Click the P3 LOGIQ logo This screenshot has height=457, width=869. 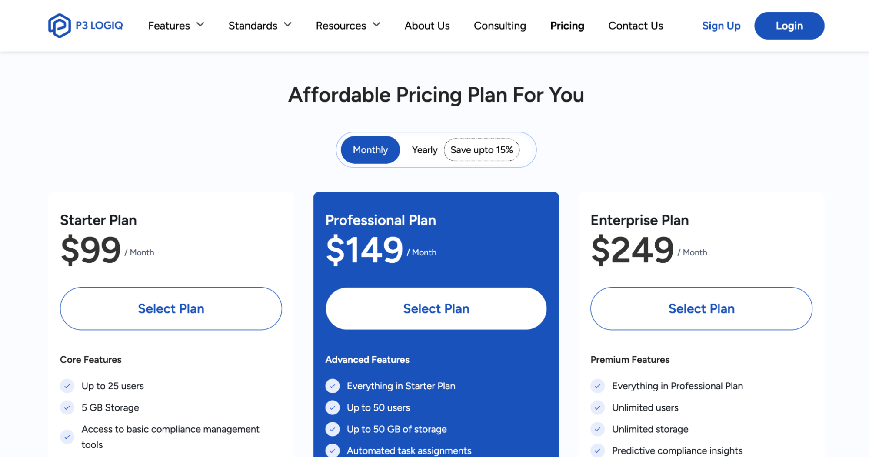85,25
